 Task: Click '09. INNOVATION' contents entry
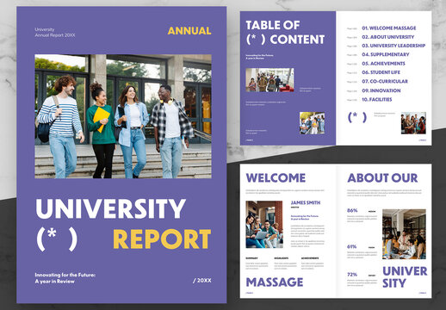click(381, 90)
